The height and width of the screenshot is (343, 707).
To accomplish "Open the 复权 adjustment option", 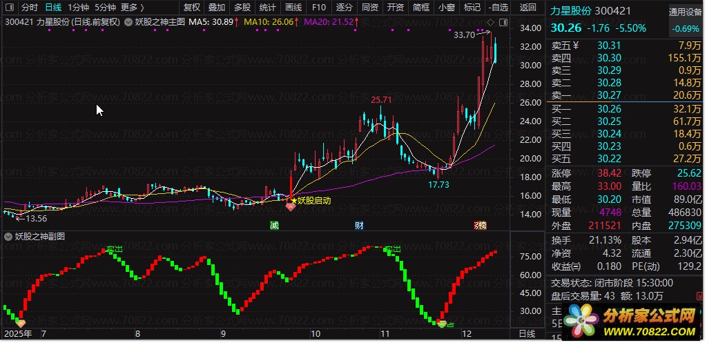I will (192, 7).
